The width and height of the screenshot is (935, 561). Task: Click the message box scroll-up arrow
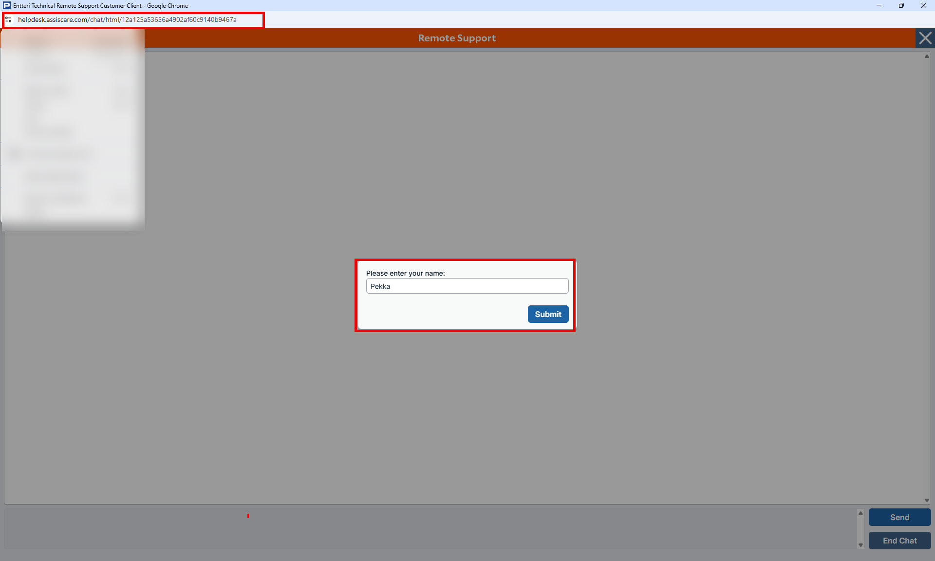(860, 513)
